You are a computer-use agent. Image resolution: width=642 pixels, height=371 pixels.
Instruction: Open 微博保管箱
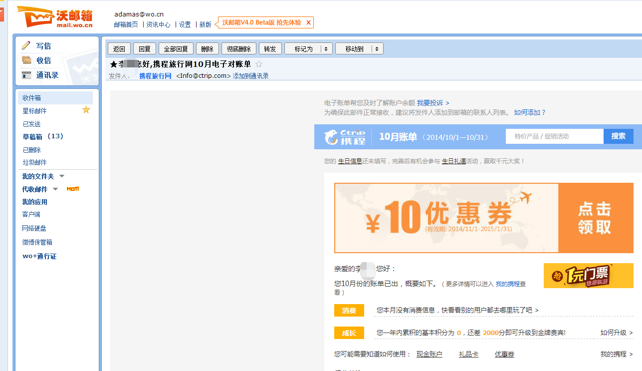tap(37, 242)
